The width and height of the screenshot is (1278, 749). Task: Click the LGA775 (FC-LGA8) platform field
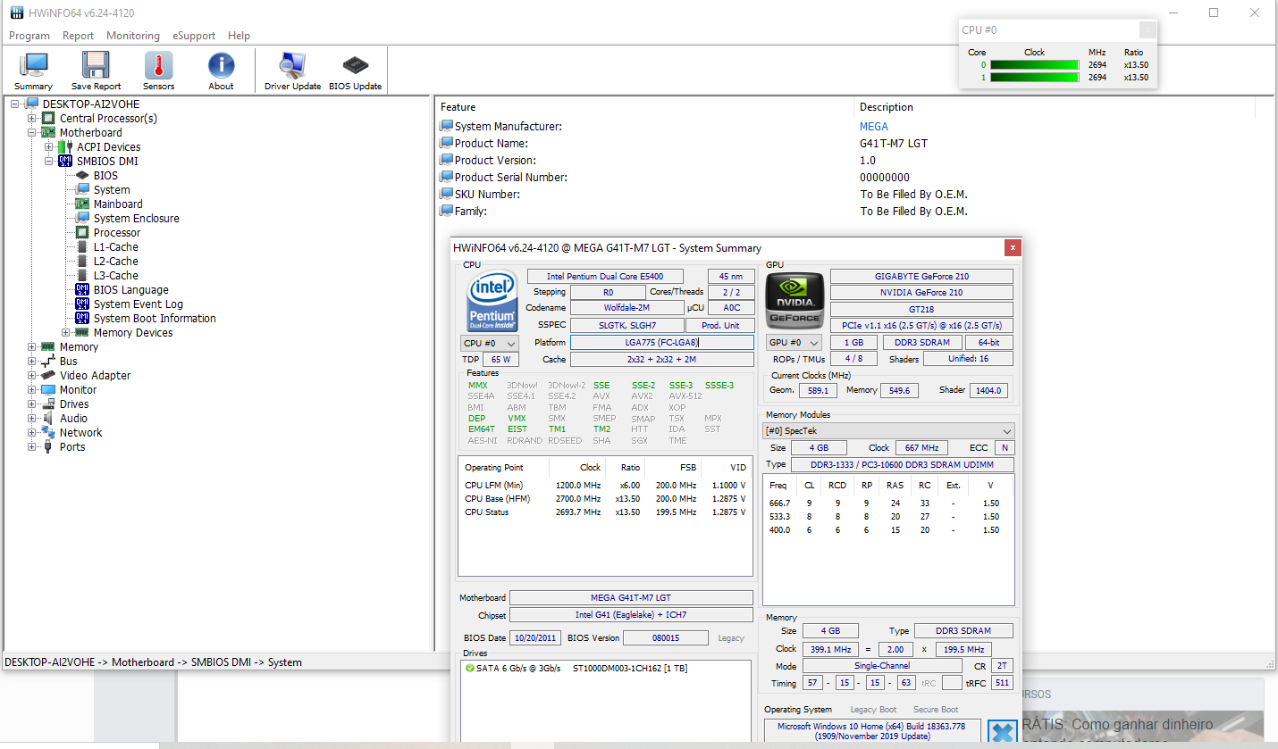click(661, 342)
